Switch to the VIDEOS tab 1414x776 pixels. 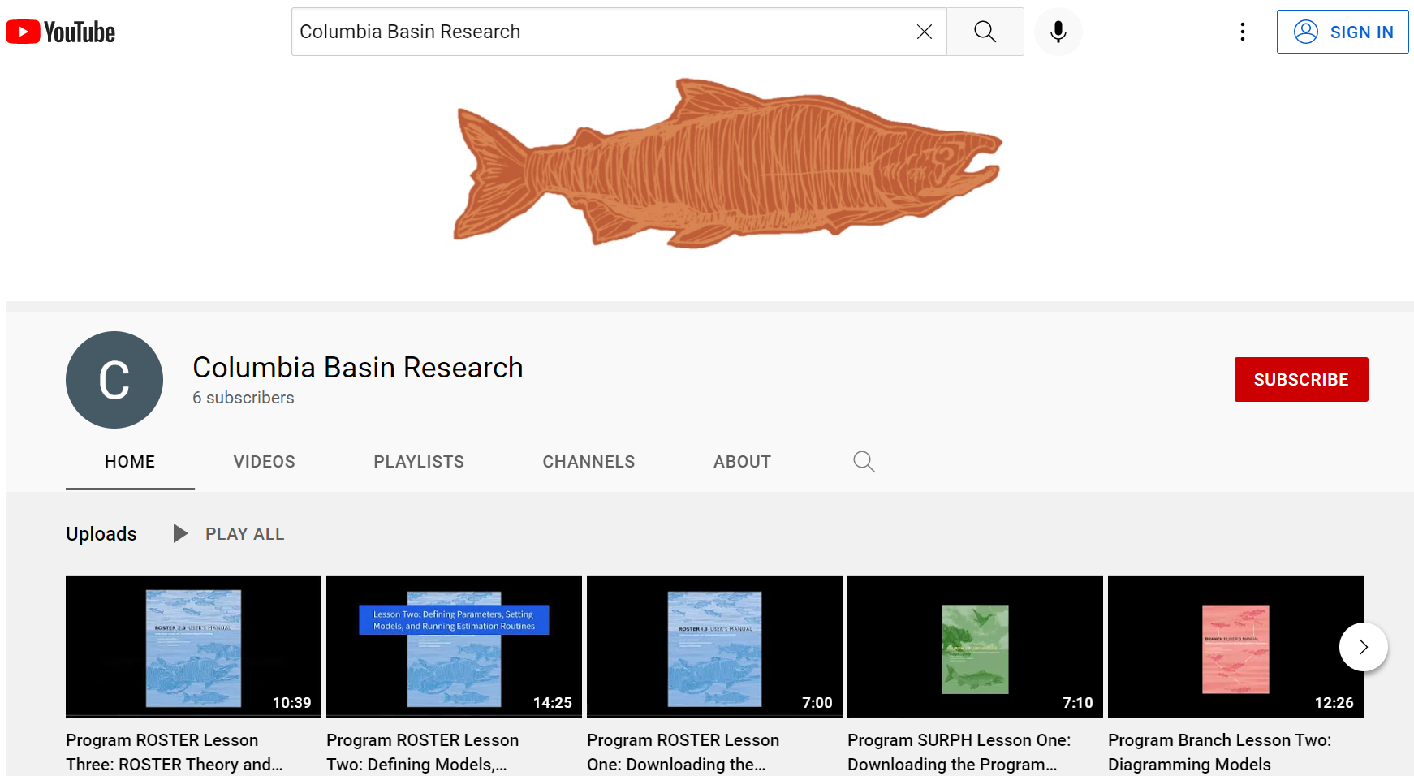pyautogui.click(x=264, y=461)
